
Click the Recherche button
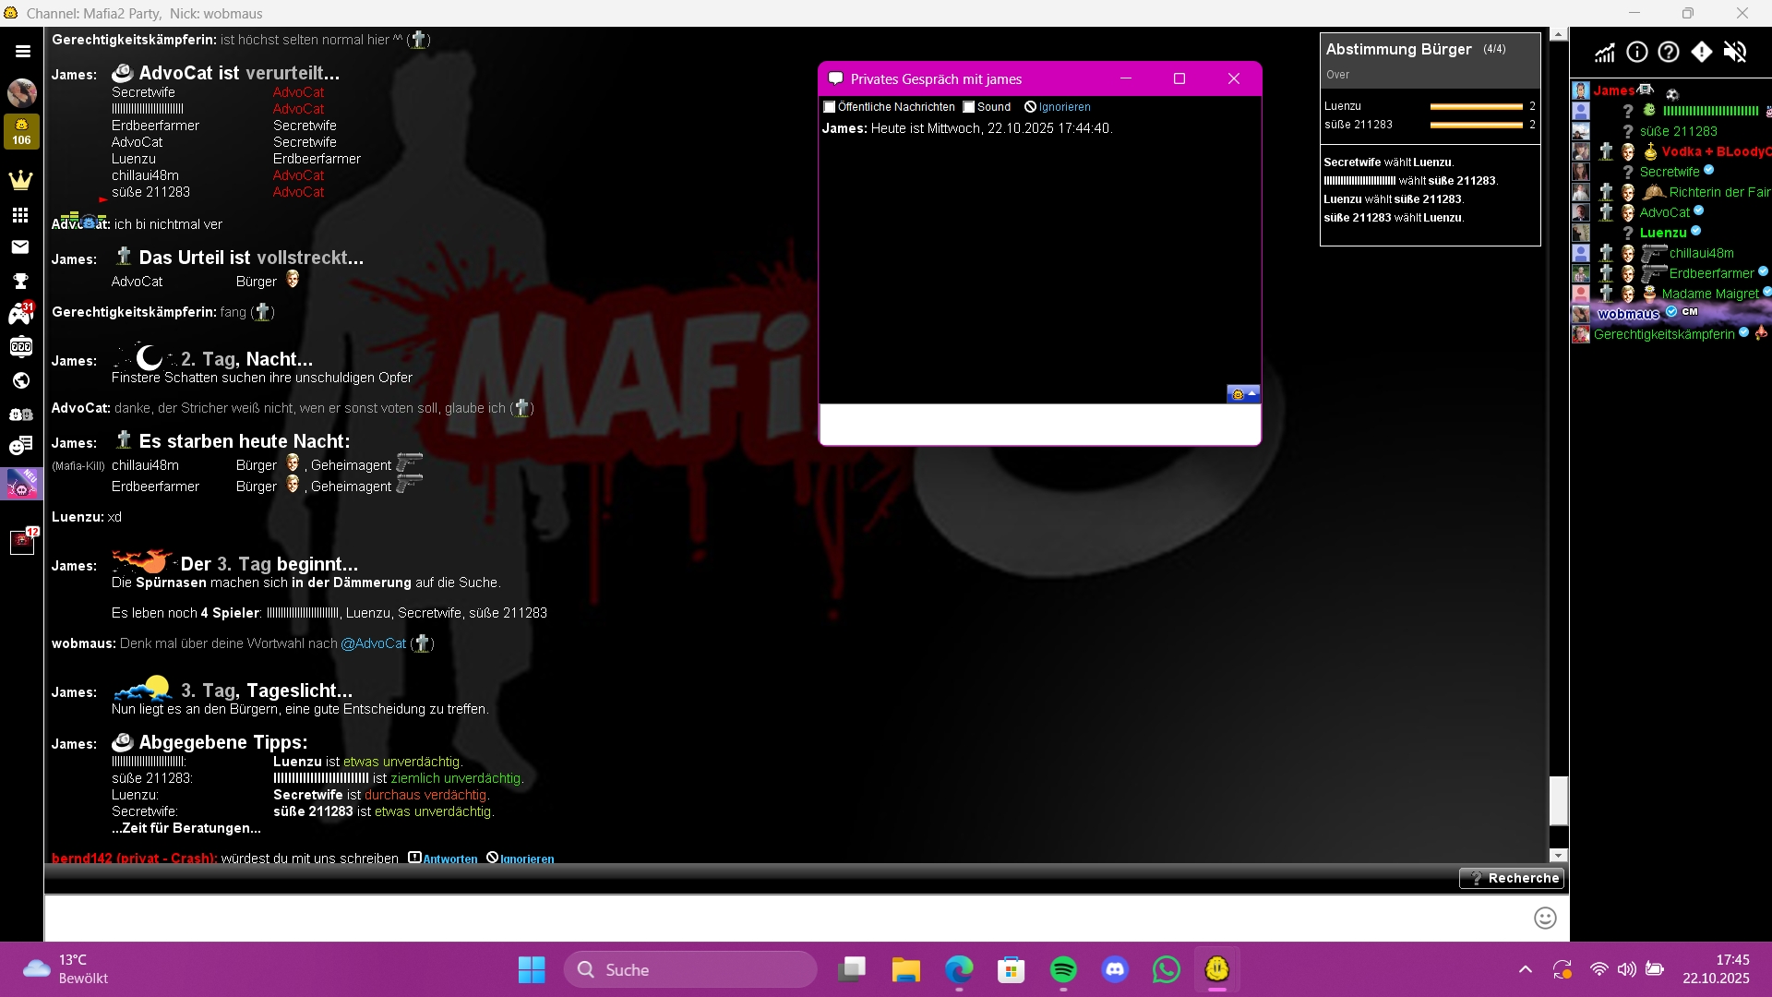[x=1512, y=878]
